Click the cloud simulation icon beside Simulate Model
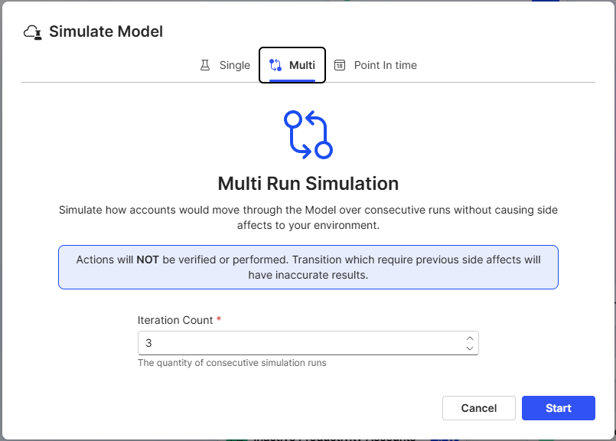 tap(31, 31)
